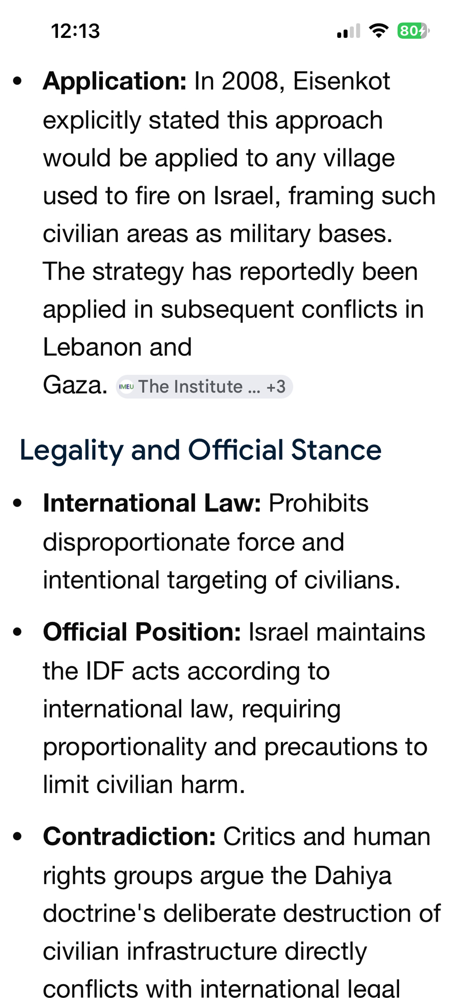The height and width of the screenshot is (998, 461).
Task: Open "The Institute ..." source citation chip
Action: click(x=191, y=387)
